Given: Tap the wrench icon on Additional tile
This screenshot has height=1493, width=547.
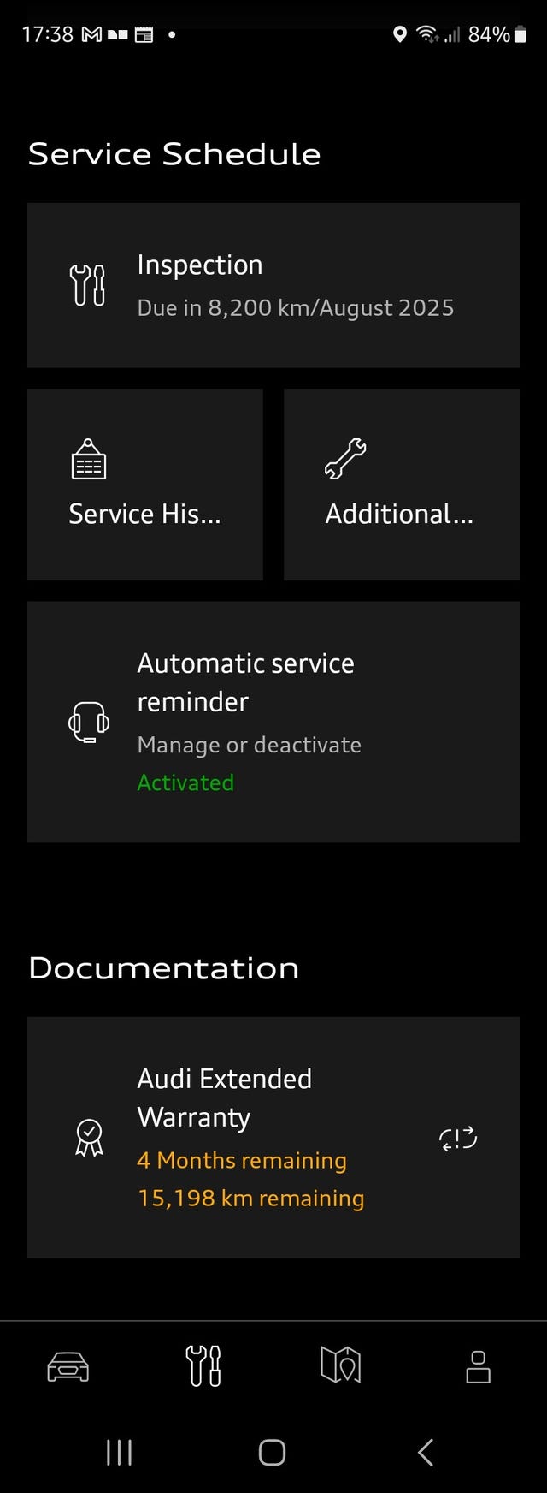Looking at the screenshot, I should (x=345, y=459).
